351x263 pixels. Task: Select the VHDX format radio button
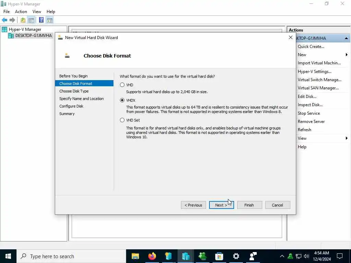122,100
